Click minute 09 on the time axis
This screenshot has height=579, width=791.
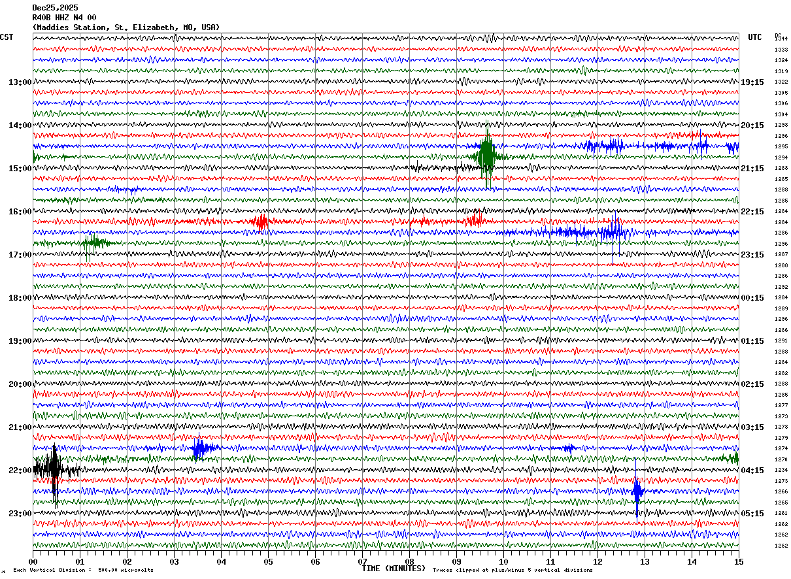pos(456,562)
